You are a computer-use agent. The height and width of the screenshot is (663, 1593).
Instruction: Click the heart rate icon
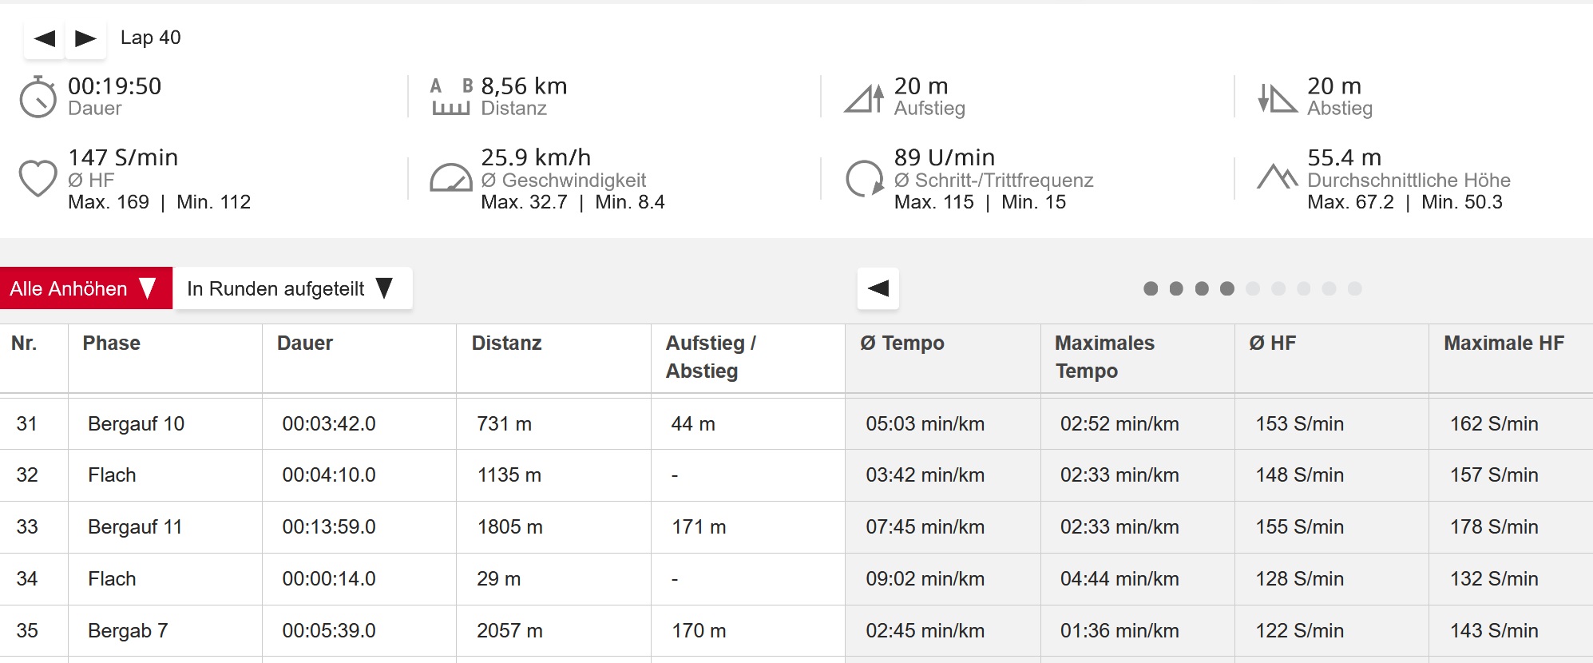[x=38, y=178]
